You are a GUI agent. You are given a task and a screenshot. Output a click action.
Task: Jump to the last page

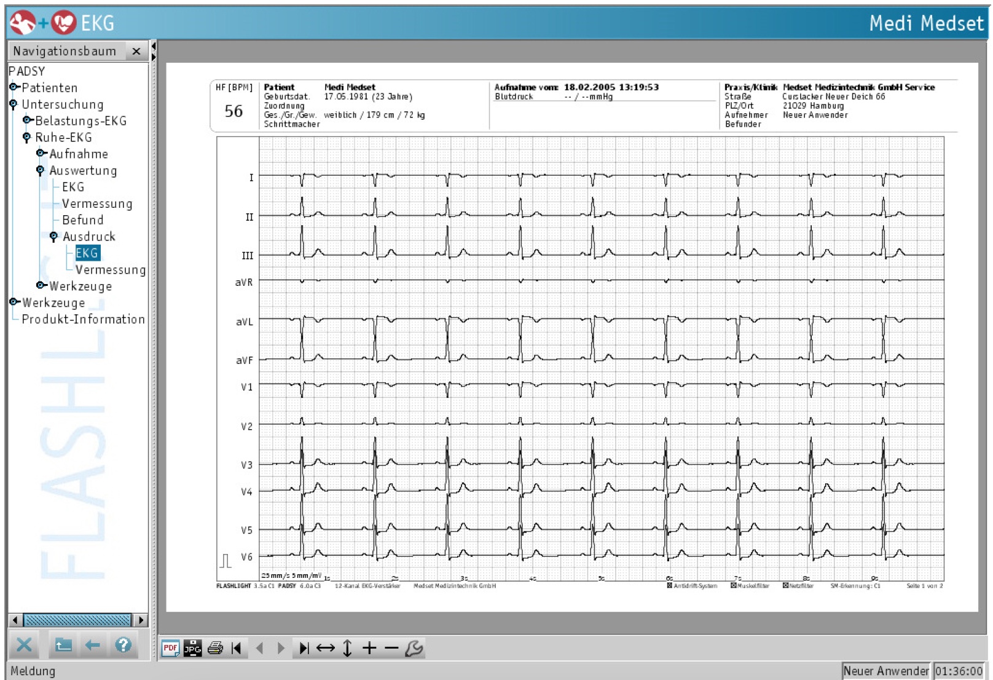point(304,647)
